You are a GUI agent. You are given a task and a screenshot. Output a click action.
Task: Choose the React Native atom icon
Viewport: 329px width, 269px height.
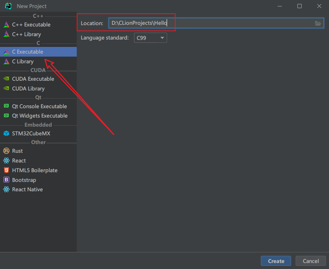click(x=6, y=189)
